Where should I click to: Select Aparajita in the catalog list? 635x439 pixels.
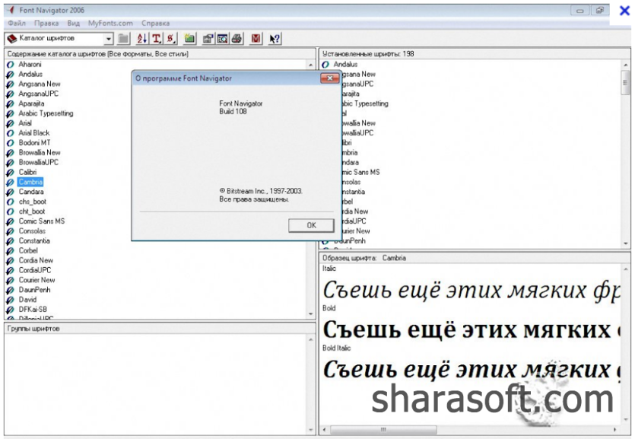[x=32, y=103]
